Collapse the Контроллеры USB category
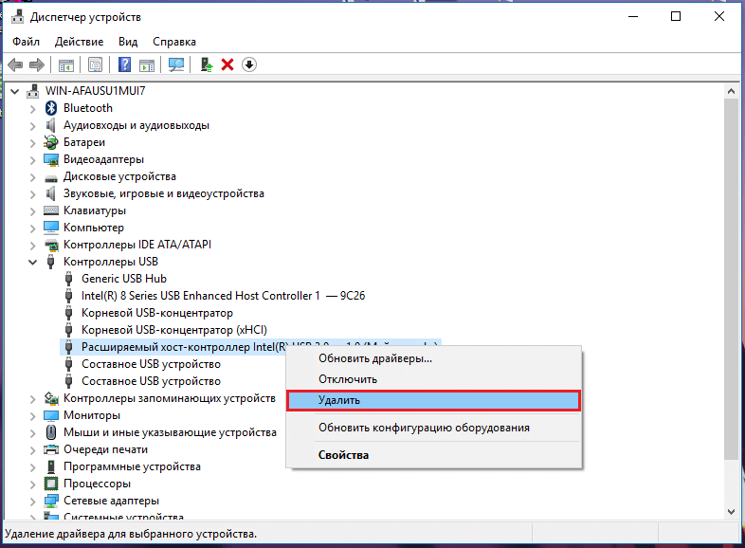Screen dimensions: 745x548 click(32, 262)
